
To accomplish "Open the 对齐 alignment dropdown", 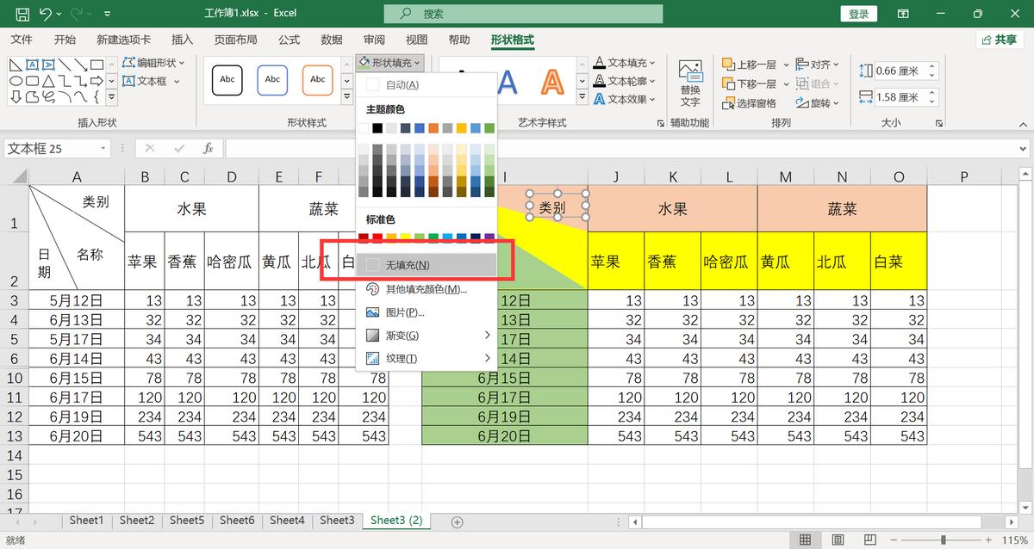I will (x=819, y=65).
